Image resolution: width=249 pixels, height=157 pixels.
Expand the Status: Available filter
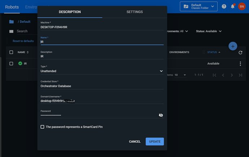point(209,31)
